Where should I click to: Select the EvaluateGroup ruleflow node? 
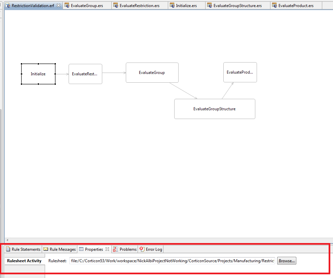point(152,73)
